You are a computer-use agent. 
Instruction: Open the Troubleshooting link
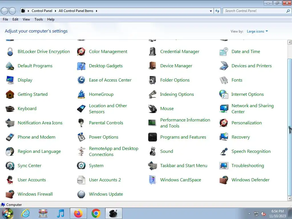click(248, 166)
